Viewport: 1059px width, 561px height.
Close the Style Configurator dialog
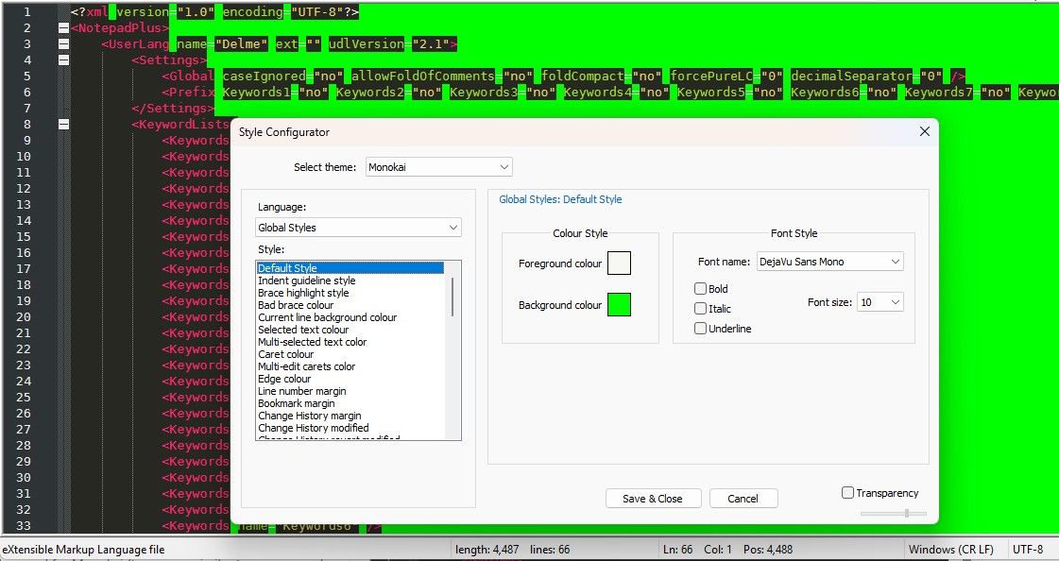click(x=925, y=131)
